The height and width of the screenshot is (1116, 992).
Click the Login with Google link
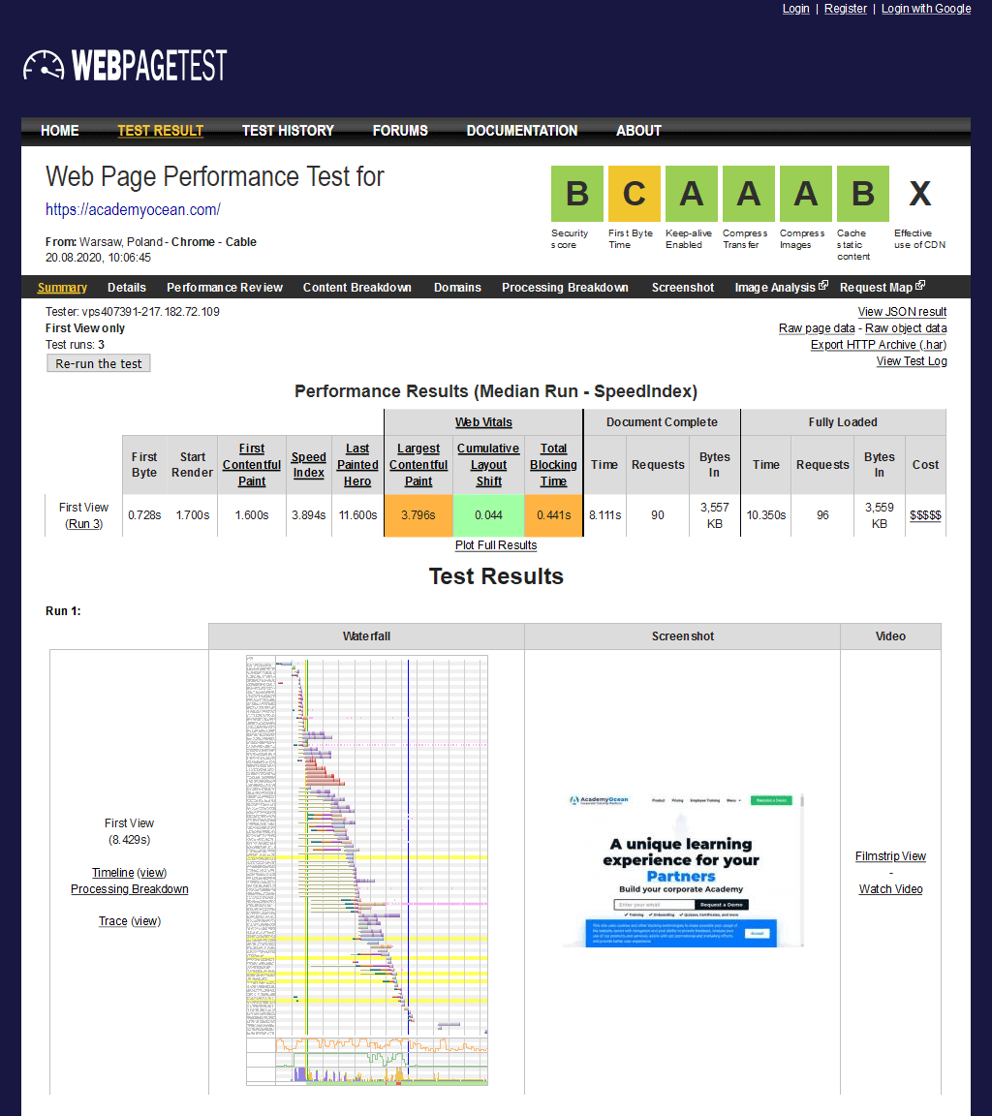(925, 9)
